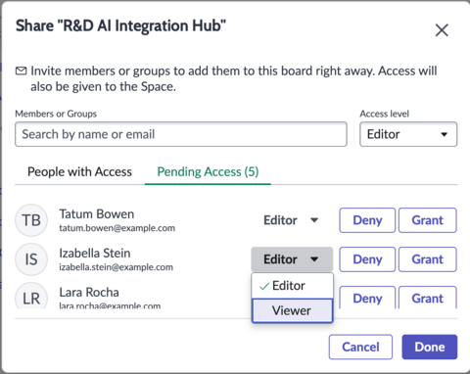Switch to Pending Access (5) tab
This screenshot has width=470, height=374.
coord(208,171)
